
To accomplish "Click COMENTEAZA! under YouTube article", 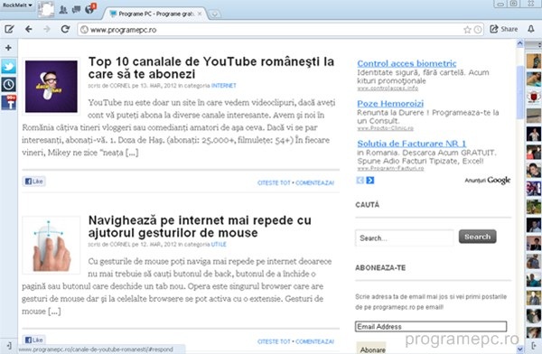I will tap(315, 183).
